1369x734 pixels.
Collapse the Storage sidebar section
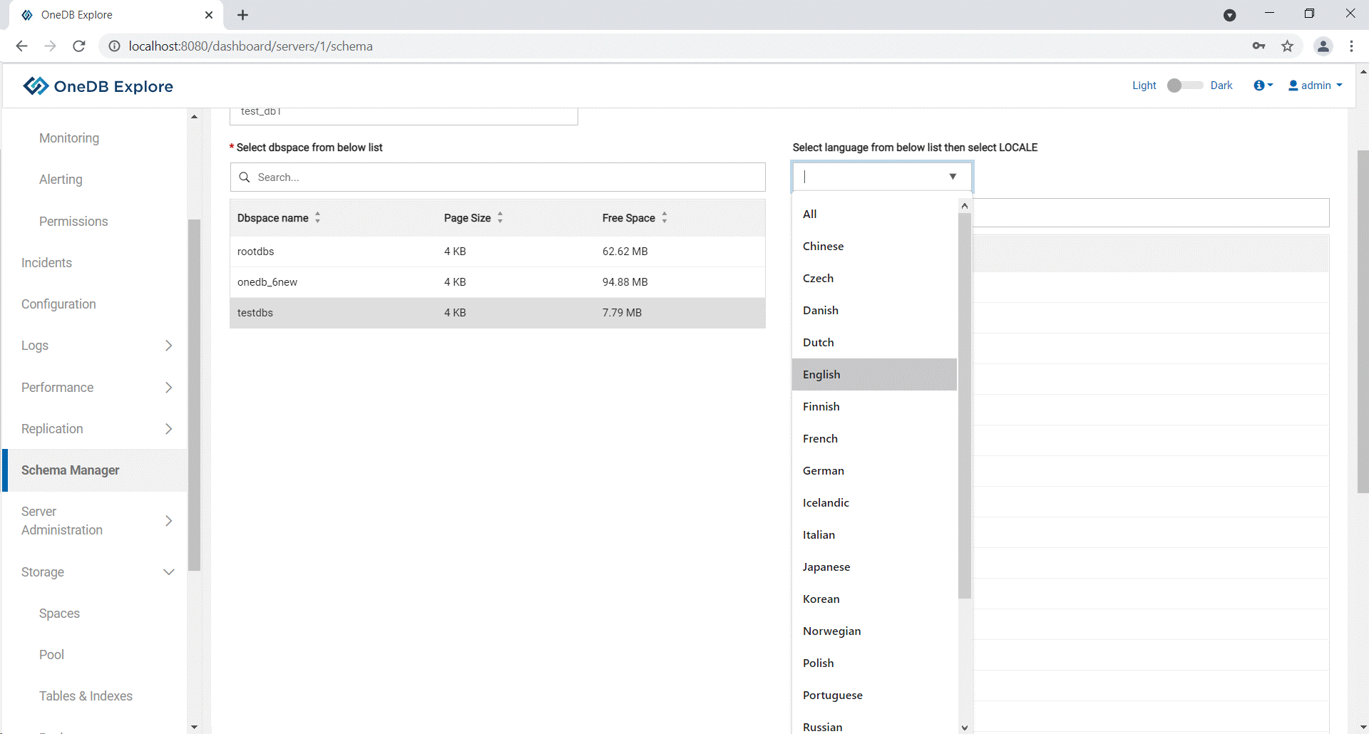(x=168, y=572)
